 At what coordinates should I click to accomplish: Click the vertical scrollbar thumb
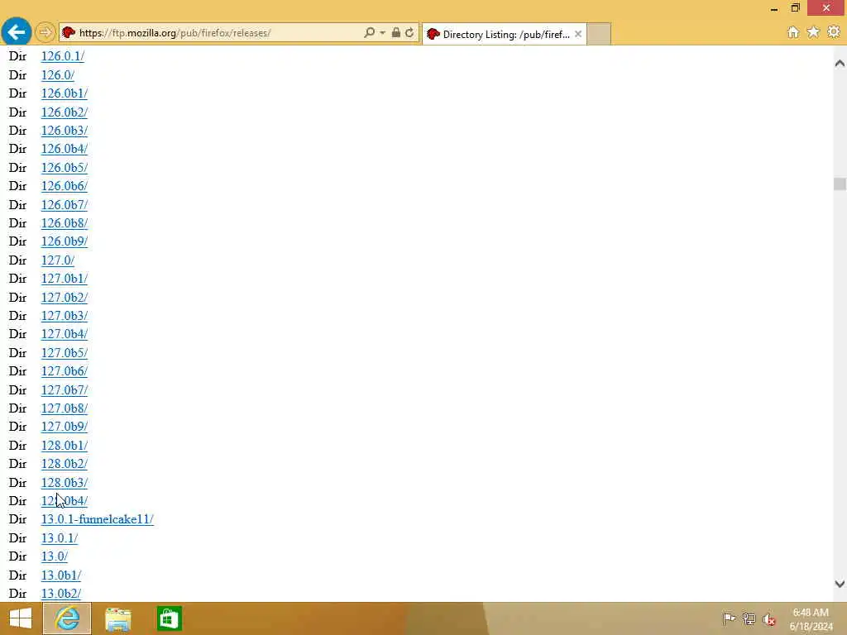click(x=840, y=184)
